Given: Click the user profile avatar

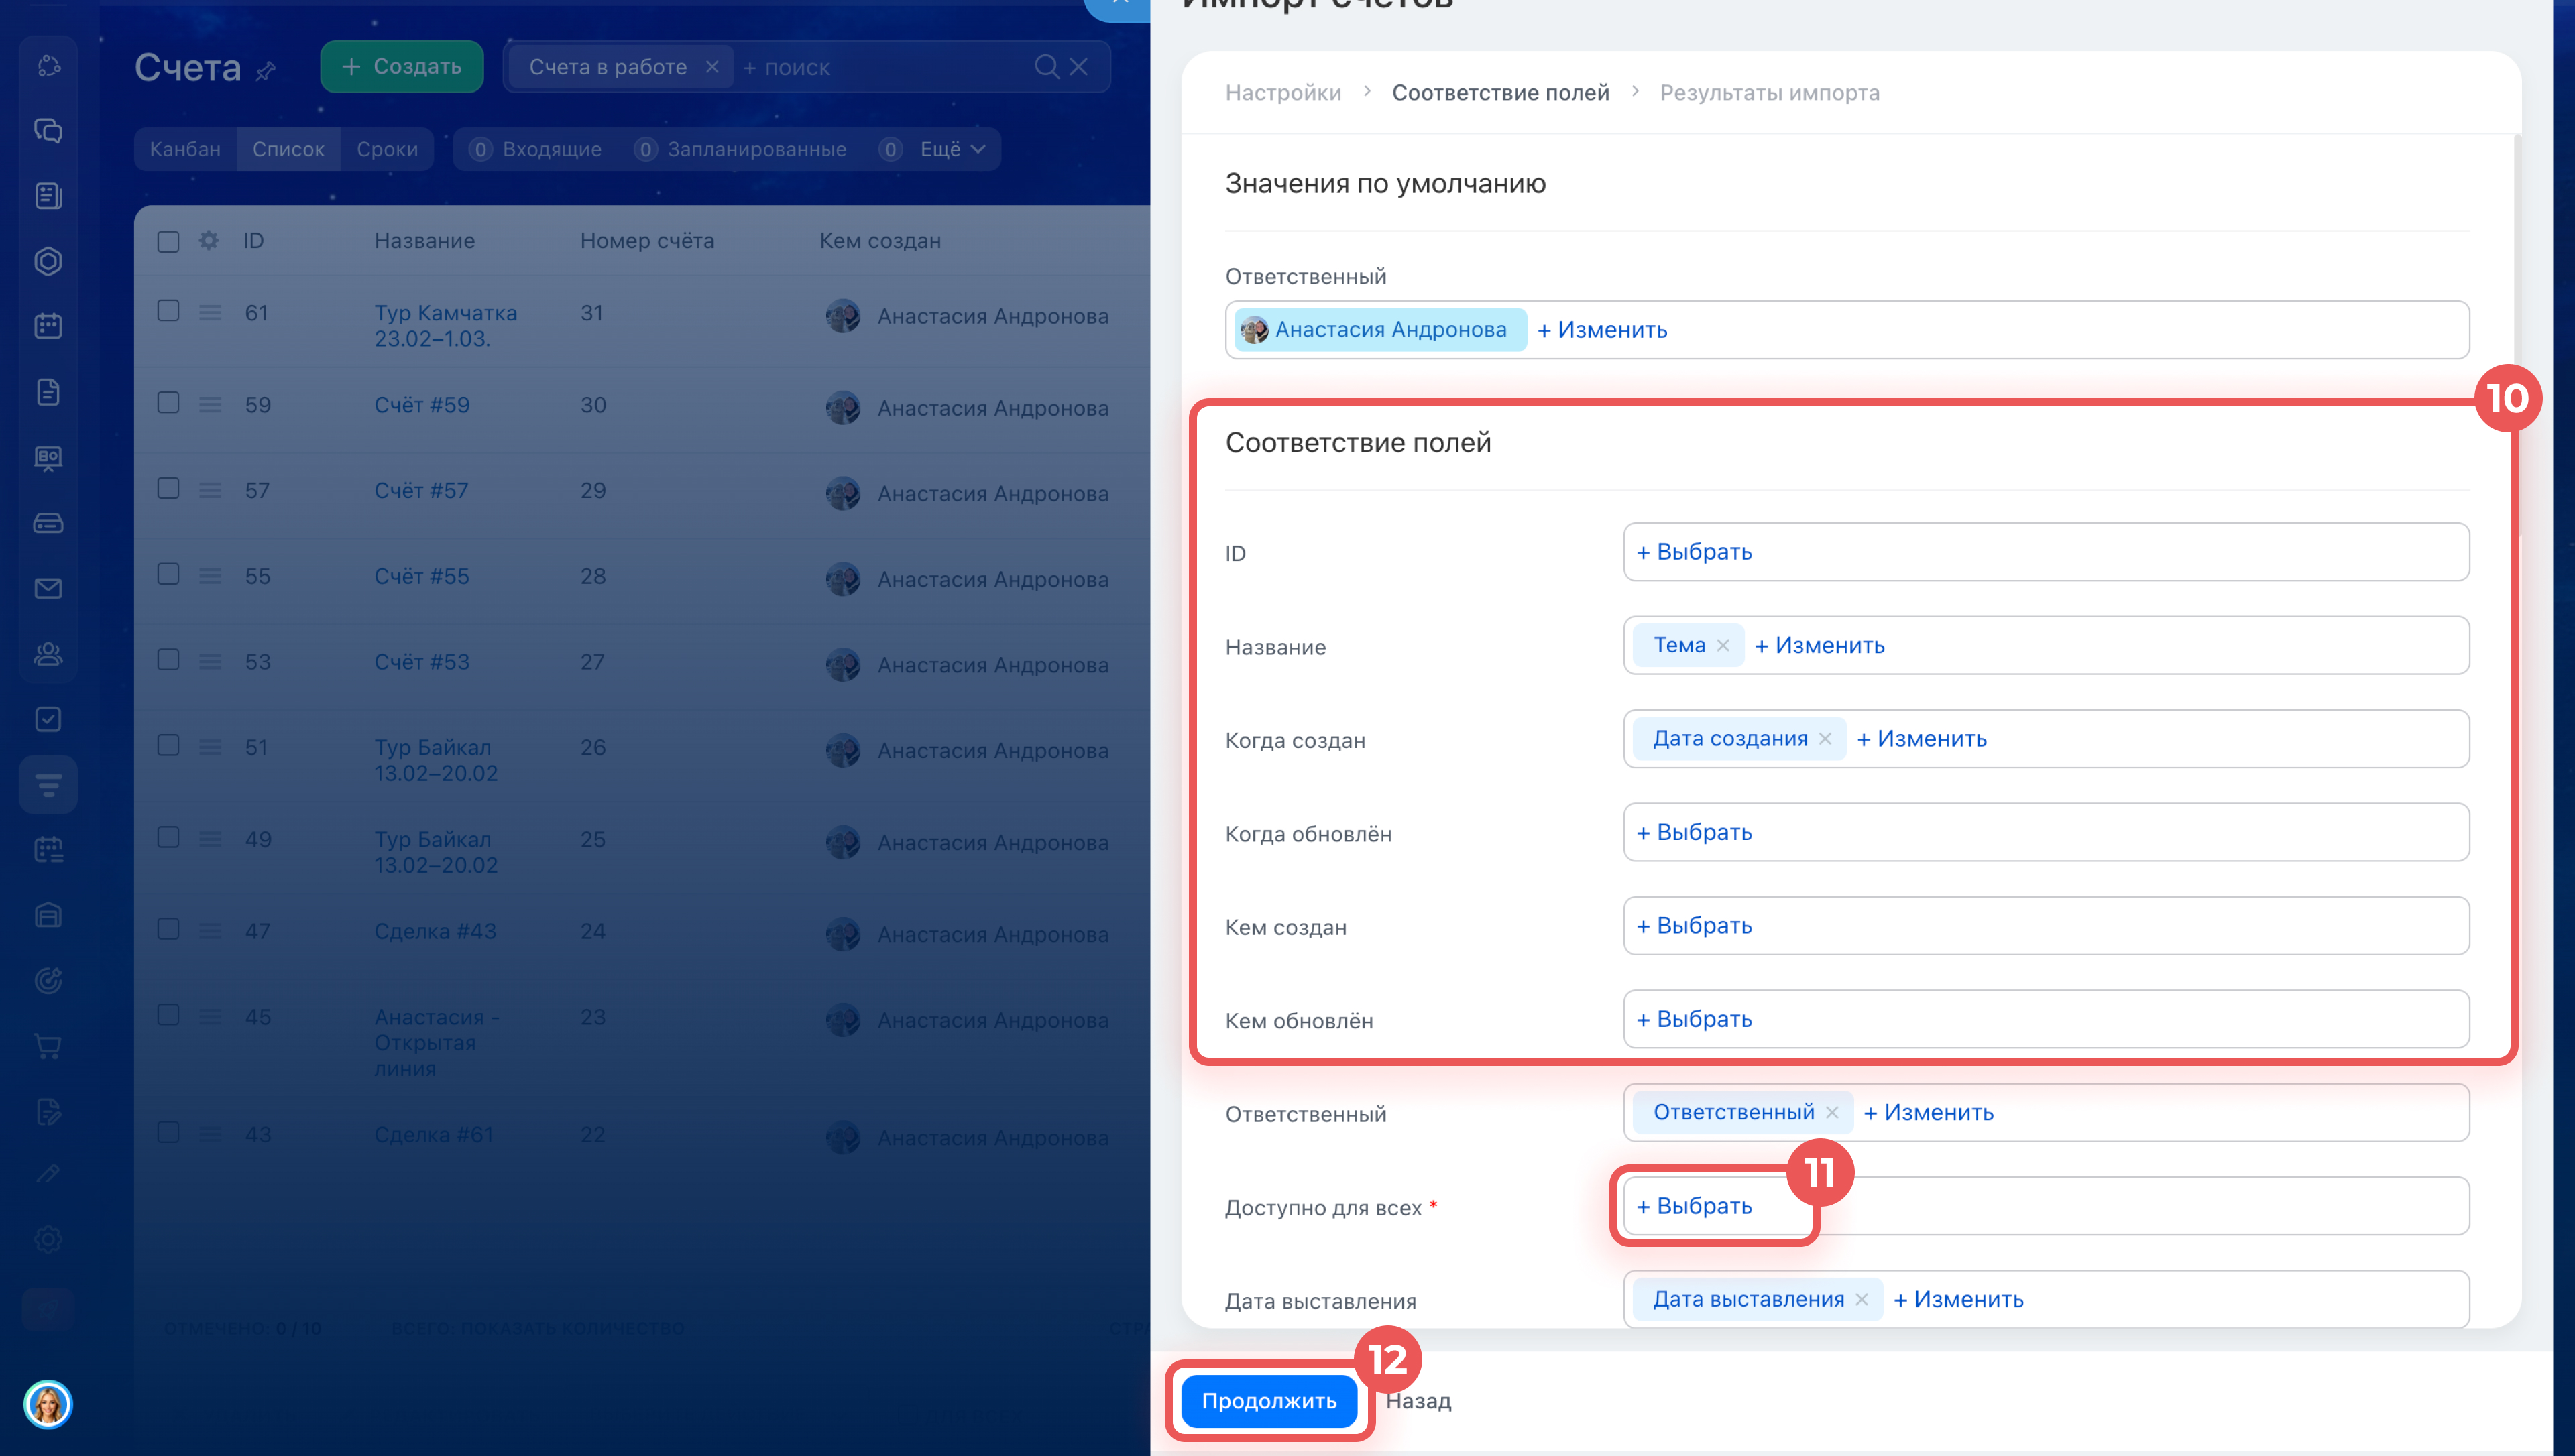Looking at the screenshot, I should click(x=48, y=1404).
